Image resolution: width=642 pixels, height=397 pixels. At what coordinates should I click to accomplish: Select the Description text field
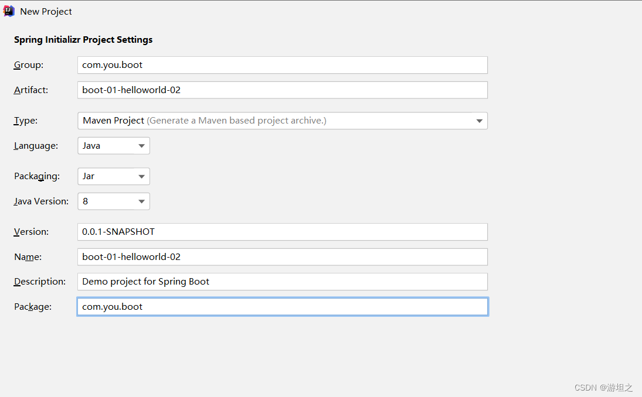281,282
